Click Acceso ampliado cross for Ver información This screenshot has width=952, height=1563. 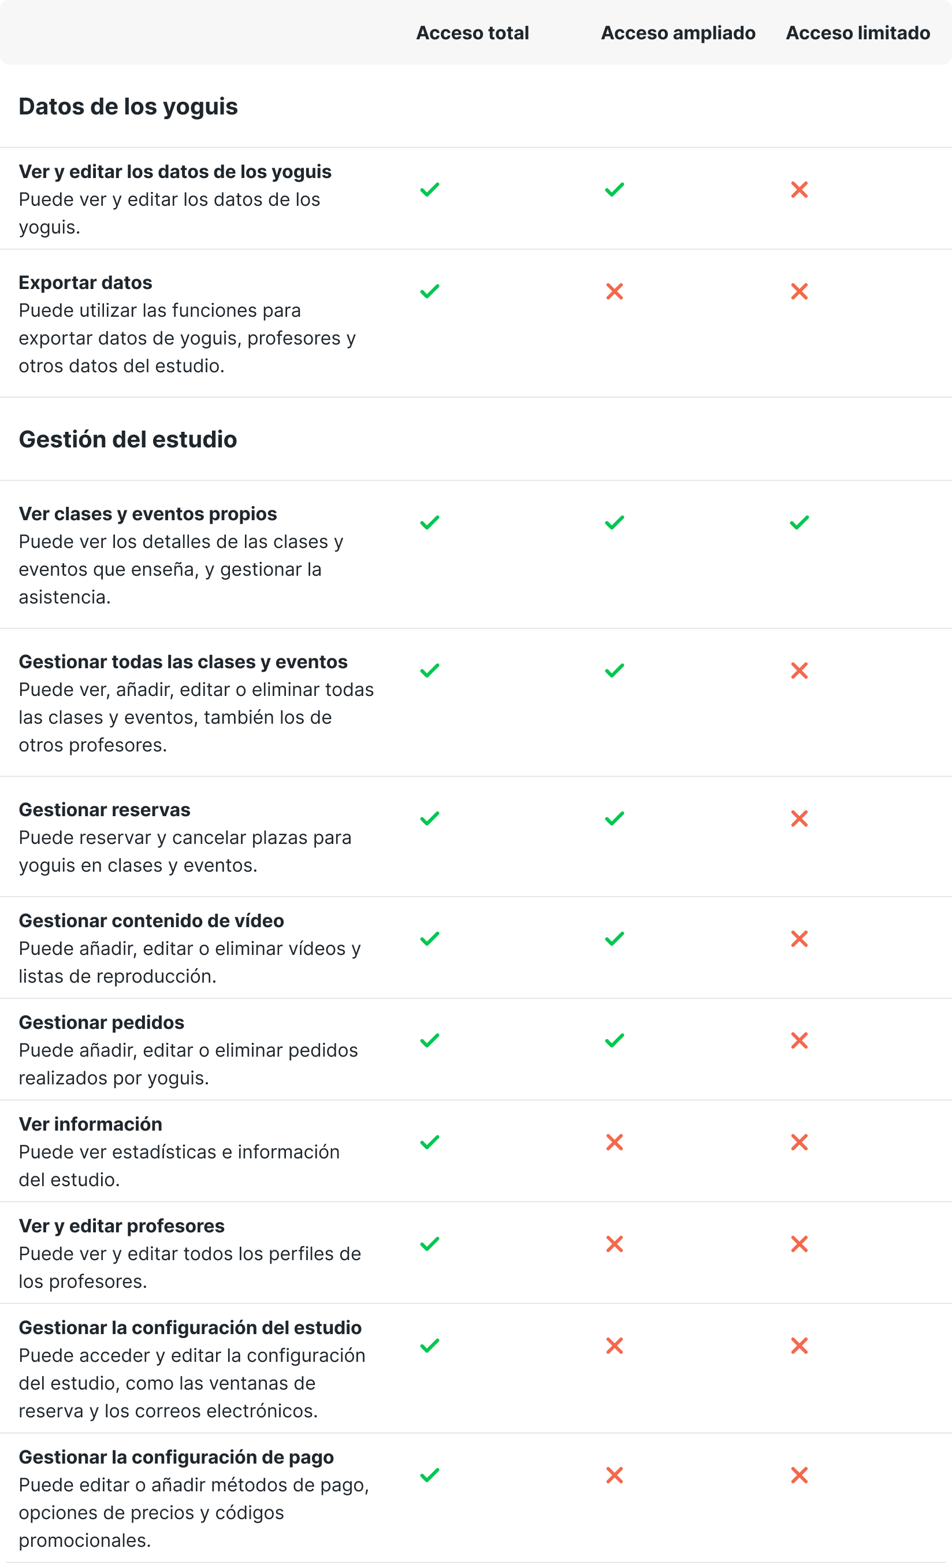click(614, 1142)
